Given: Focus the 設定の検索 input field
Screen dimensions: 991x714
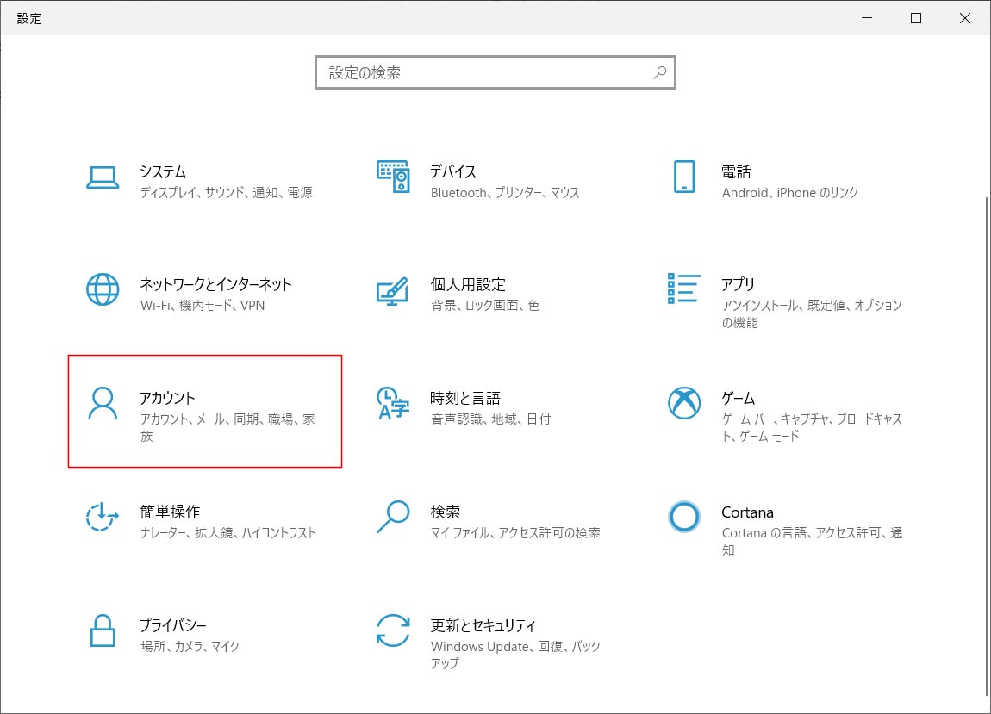Looking at the screenshot, I should tap(495, 72).
